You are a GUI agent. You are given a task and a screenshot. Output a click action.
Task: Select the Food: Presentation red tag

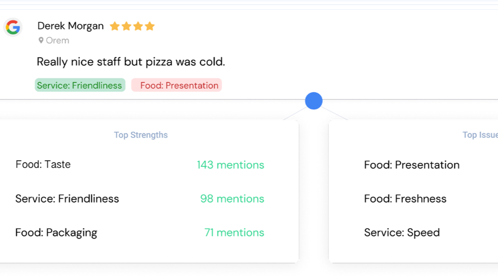176,85
